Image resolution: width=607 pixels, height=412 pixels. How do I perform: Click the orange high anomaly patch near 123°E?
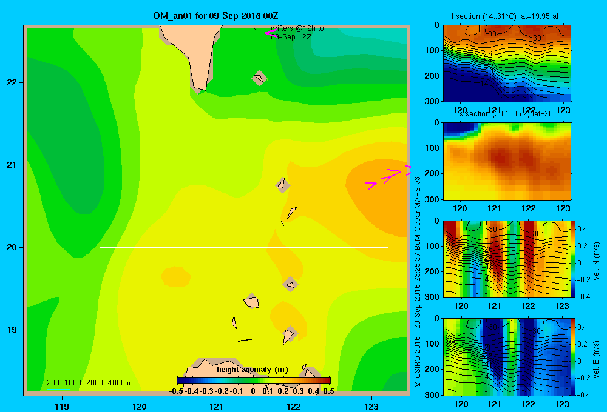(378, 197)
